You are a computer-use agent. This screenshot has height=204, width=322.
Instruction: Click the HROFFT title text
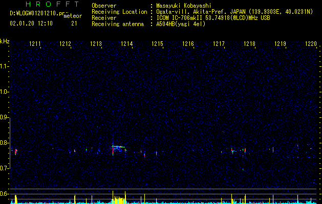(x=52, y=4)
